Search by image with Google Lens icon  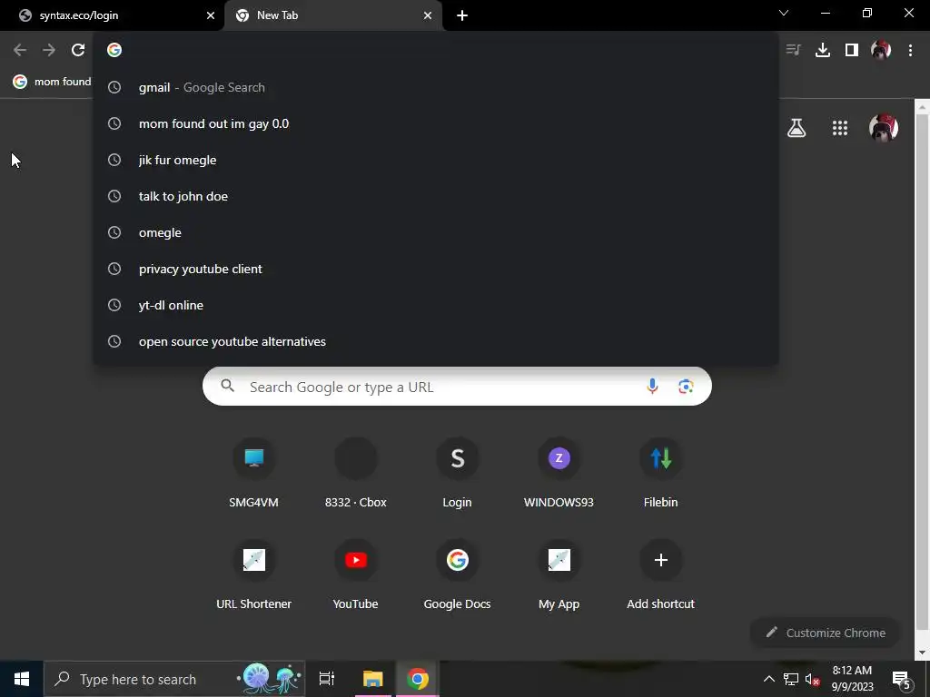coord(686,387)
